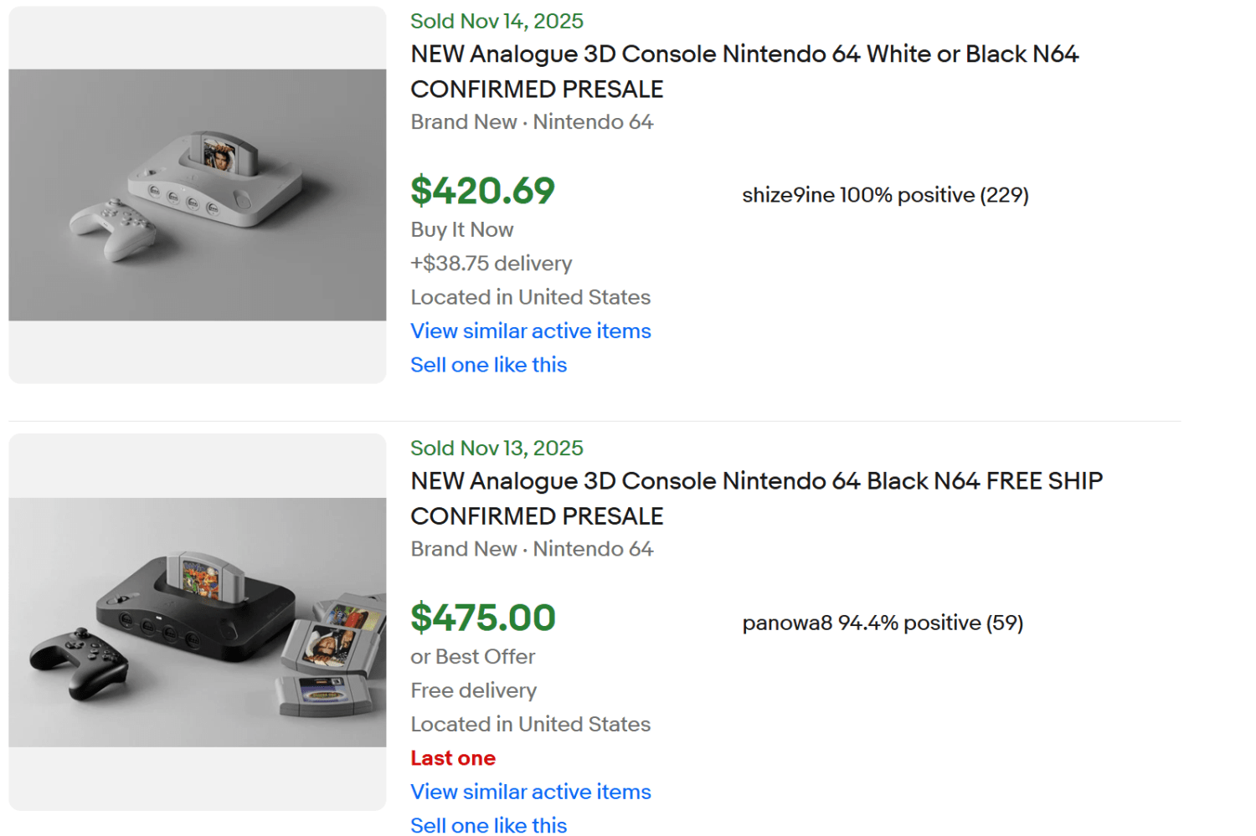Image resolution: width=1256 pixels, height=836 pixels.
Task: View seller panowa8's feedback profile
Action: point(883,623)
